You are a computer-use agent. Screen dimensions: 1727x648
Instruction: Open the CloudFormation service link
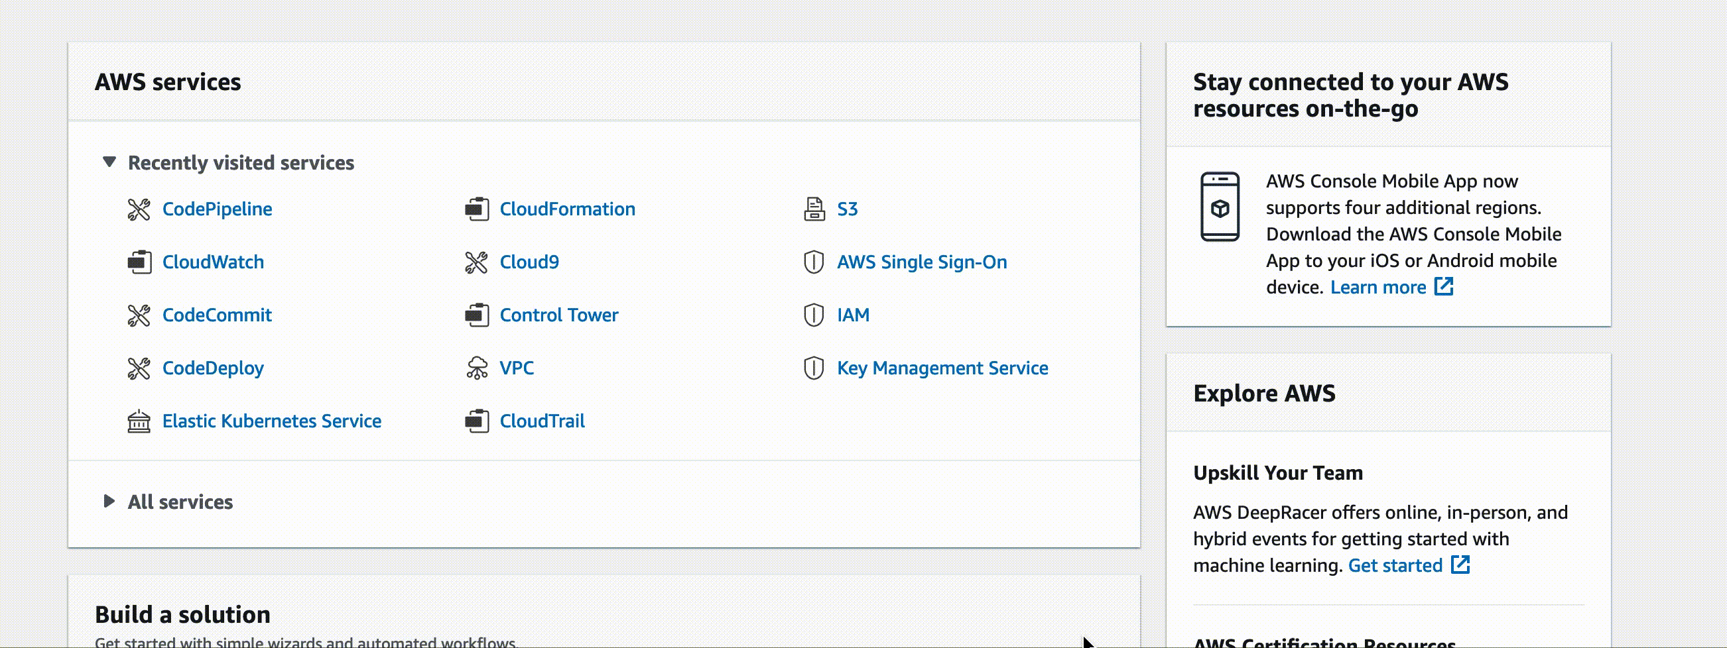(567, 209)
